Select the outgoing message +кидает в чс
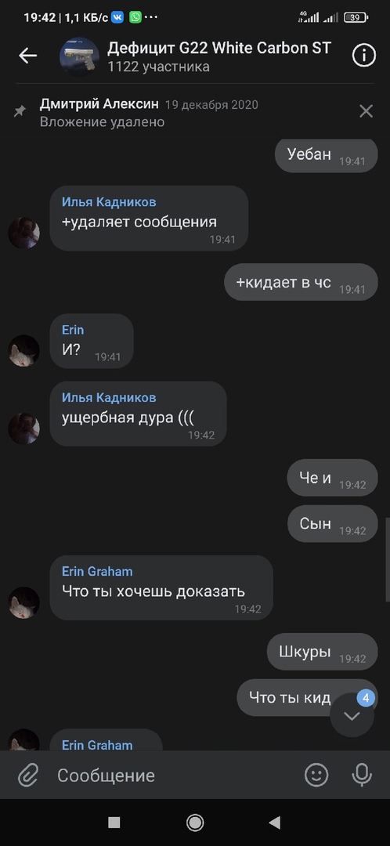 point(301,282)
